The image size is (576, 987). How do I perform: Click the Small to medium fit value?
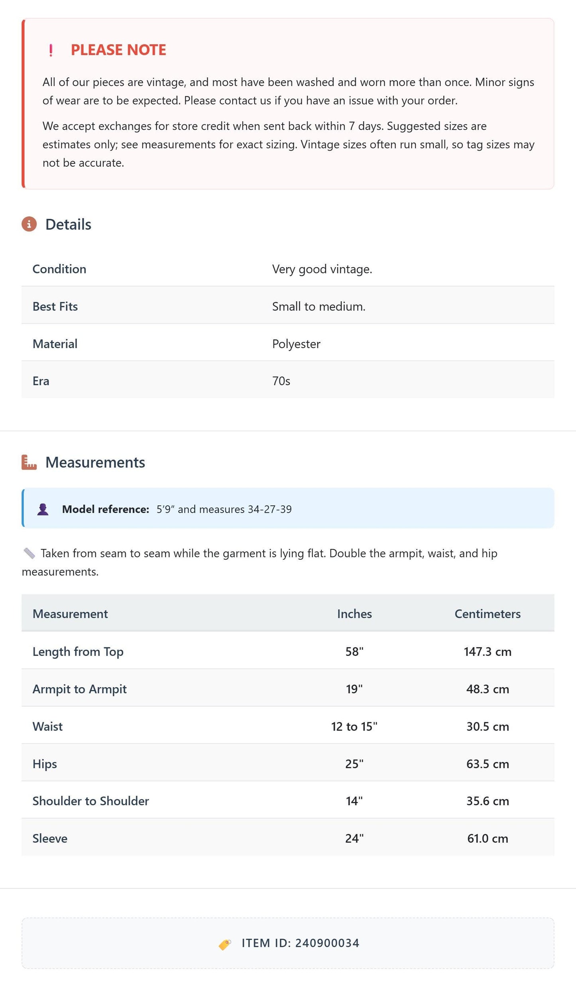click(319, 307)
